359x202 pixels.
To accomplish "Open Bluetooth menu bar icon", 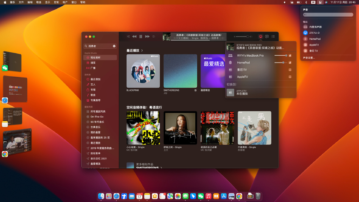I will (x=306, y=2).
